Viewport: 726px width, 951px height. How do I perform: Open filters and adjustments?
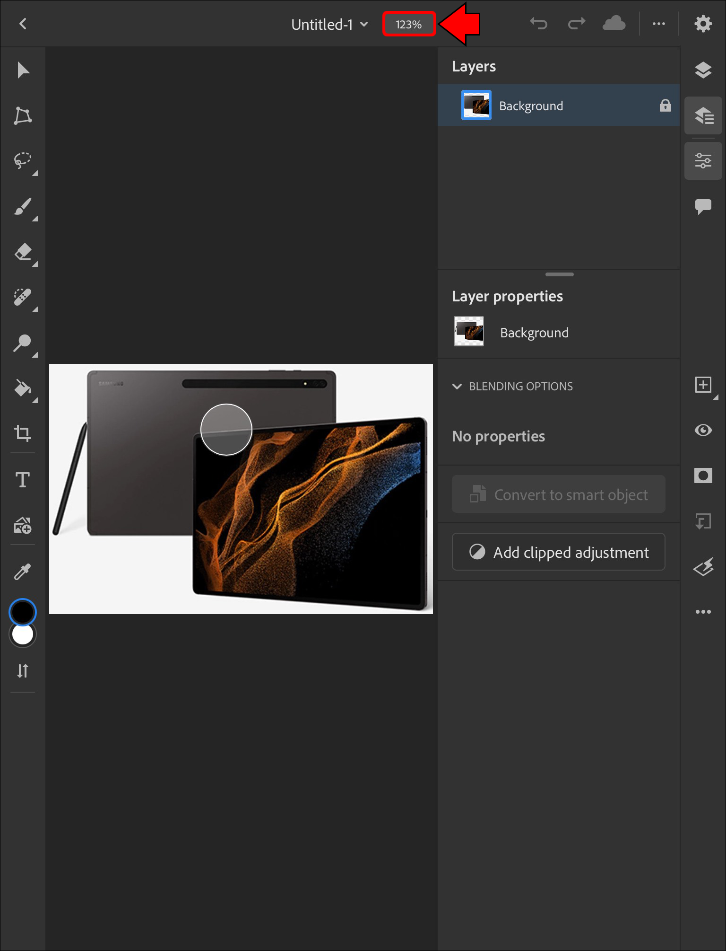point(703,566)
